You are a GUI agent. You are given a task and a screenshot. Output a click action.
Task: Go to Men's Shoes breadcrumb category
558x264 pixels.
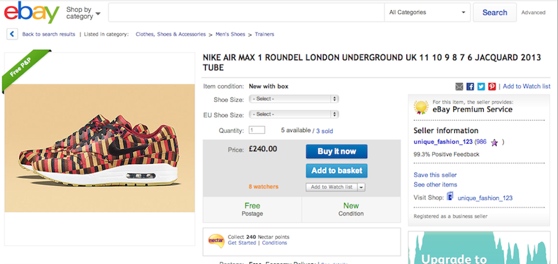point(230,34)
